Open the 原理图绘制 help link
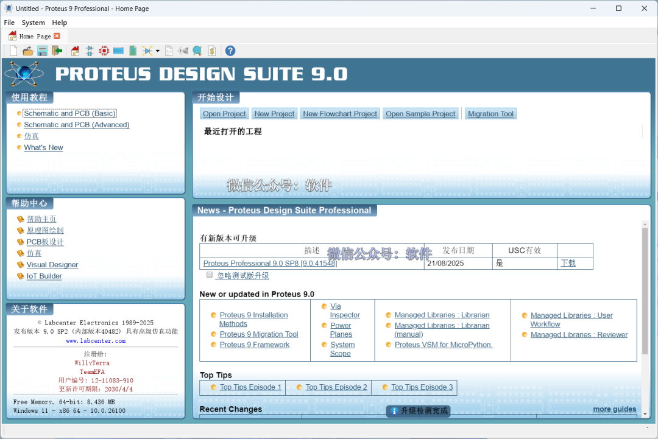The width and height of the screenshot is (658, 439). [x=45, y=230]
